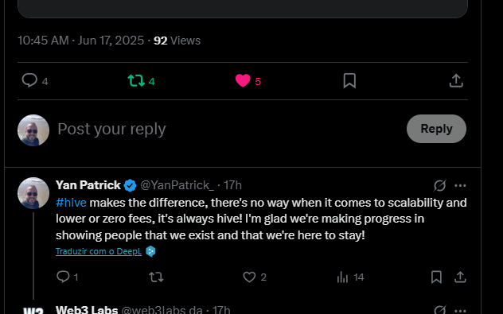
Task: Reply to Yan Patrick's comment
Action: [x=68, y=277]
